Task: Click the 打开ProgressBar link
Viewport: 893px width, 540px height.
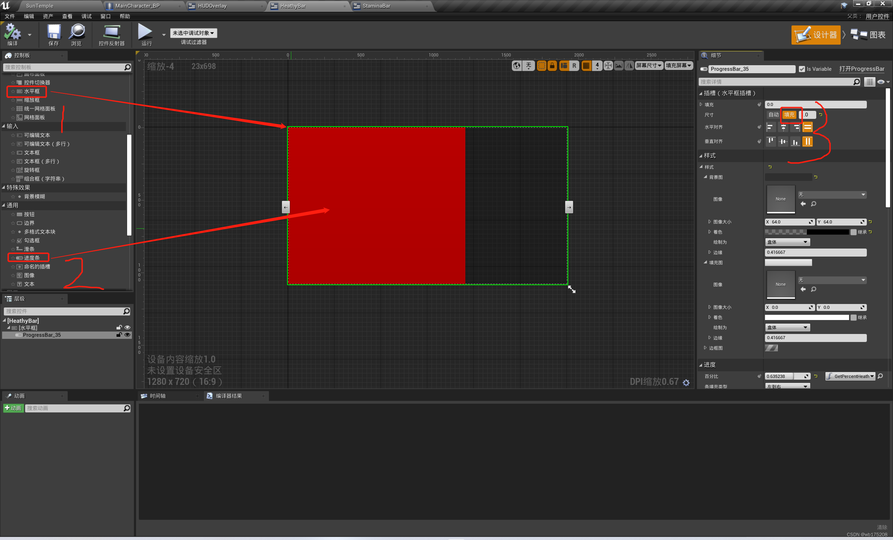Action: point(862,69)
